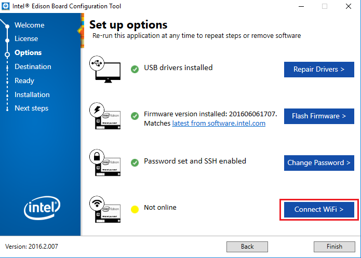Jump to the License step

coord(26,38)
